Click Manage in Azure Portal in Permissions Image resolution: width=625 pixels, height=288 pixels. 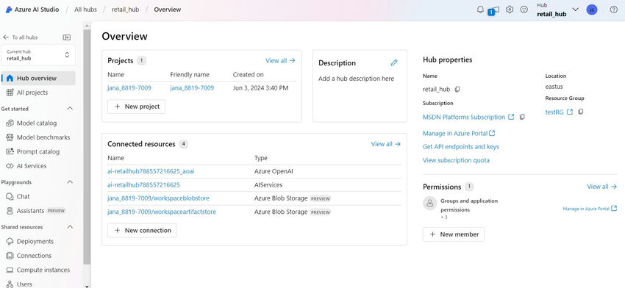[x=590, y=209]
